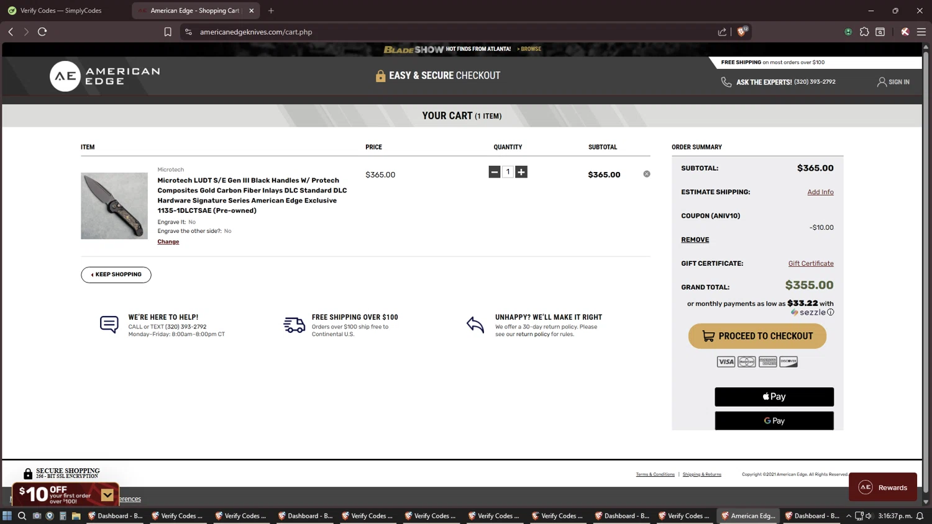Show Sezzle payment info icon

pyautogui.click(x=831, y=312)
